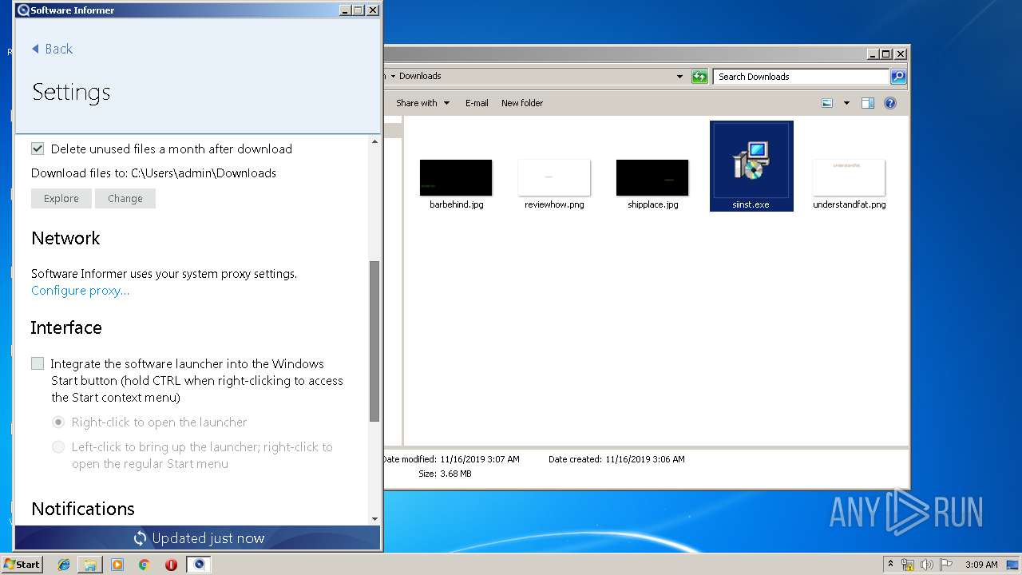Open Windows Explorer taskbar icon
The height and width of the screenshot is (575, 1022).
coord(90,565)
